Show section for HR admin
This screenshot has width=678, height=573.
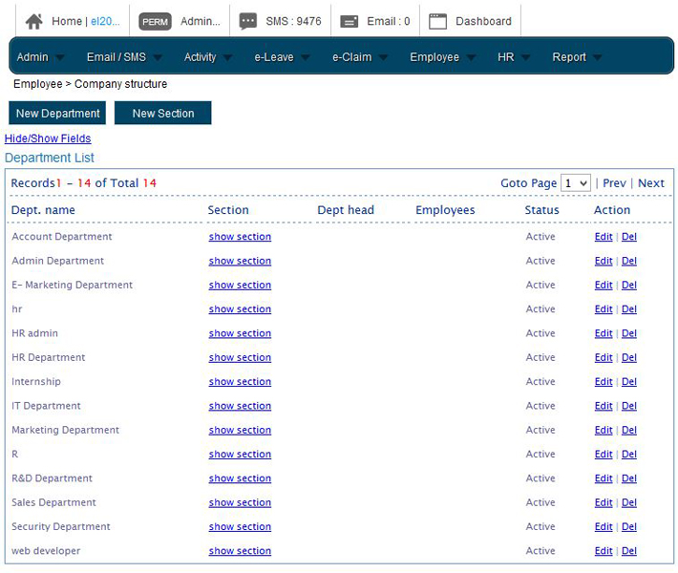click(240, 333)
